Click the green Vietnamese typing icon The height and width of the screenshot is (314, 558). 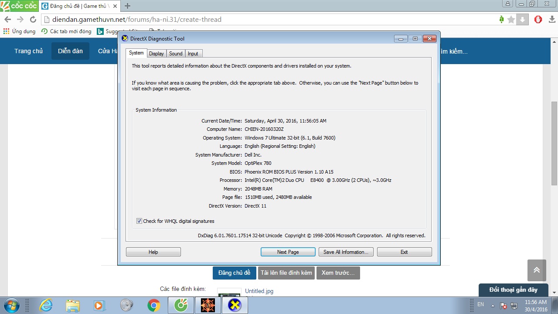tap(502, 19)
